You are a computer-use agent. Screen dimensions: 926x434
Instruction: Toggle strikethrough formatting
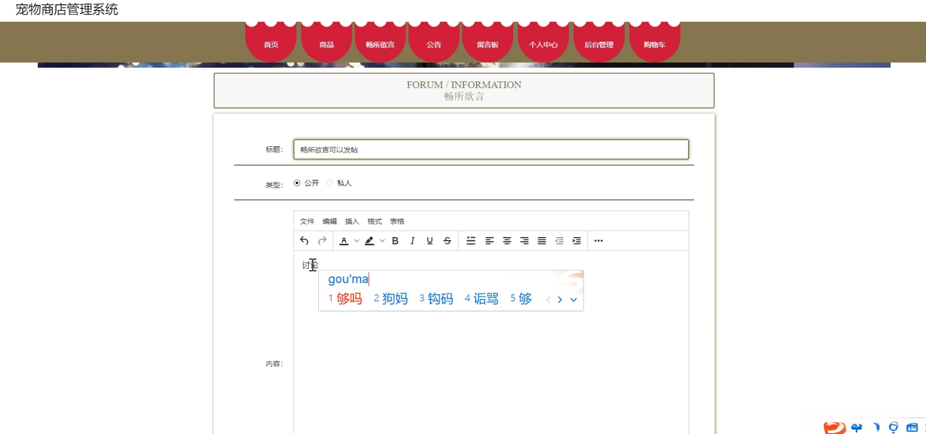(448, 241)
